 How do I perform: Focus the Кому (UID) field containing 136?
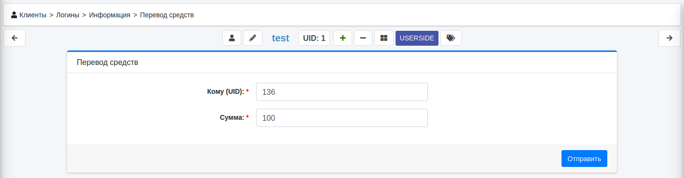click(342, 92)
